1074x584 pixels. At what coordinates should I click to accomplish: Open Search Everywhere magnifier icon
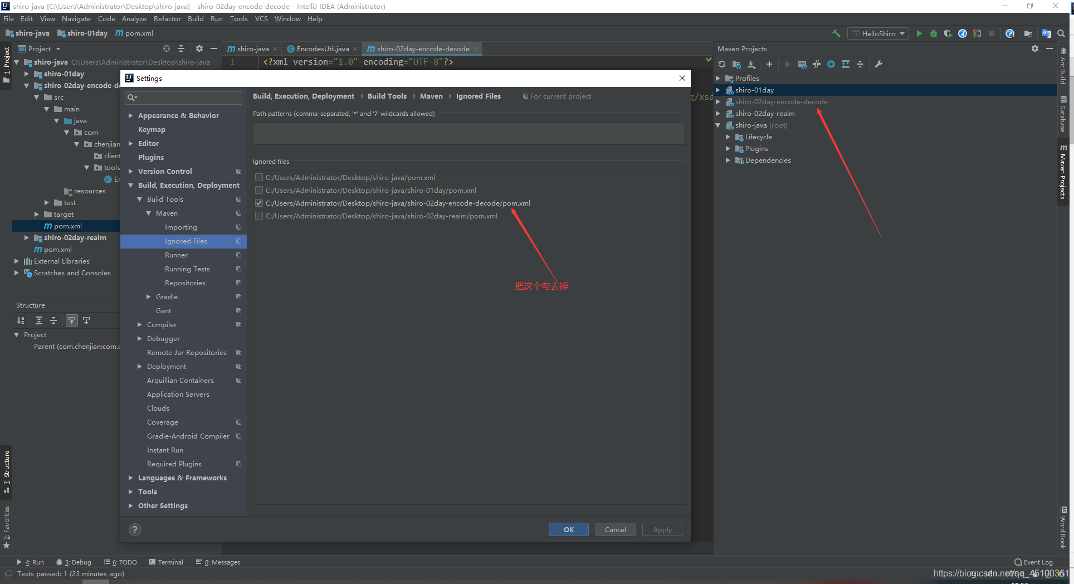tap(1061, 33)
